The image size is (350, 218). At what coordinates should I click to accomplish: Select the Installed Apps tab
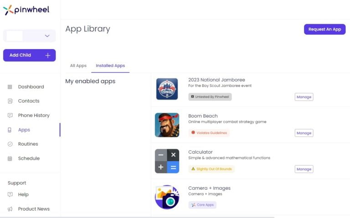click(x=110, y=66)
